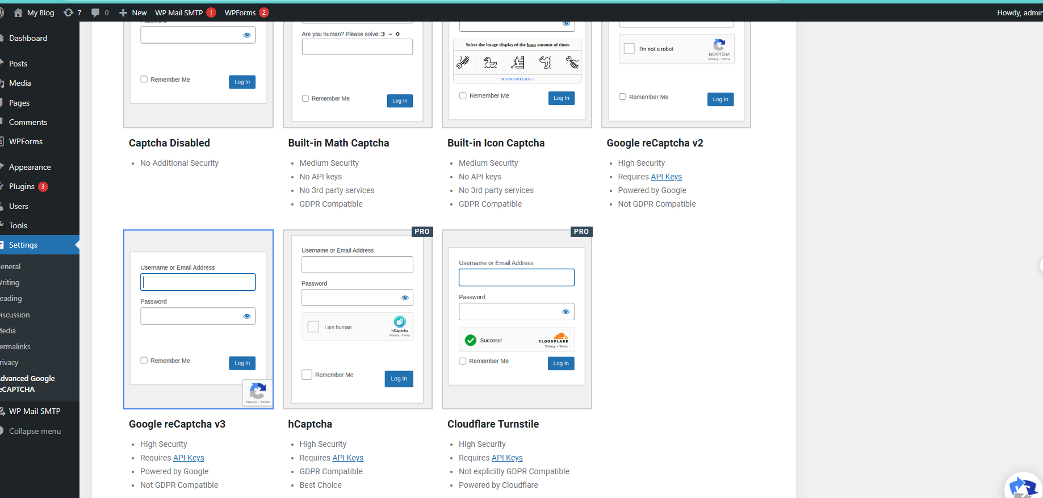Open API Keys link under Google reCaptcha v2
The height and width of the screenshot is (498, 1043).
666,177
